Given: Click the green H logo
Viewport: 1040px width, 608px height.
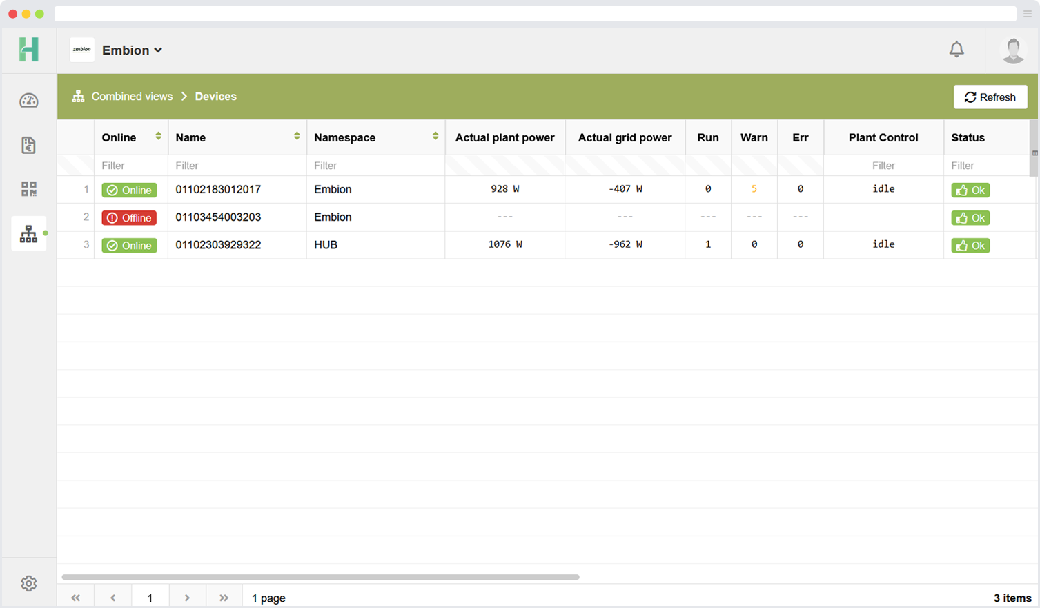Looking at the screenshot, I should [x=28, y=50].
